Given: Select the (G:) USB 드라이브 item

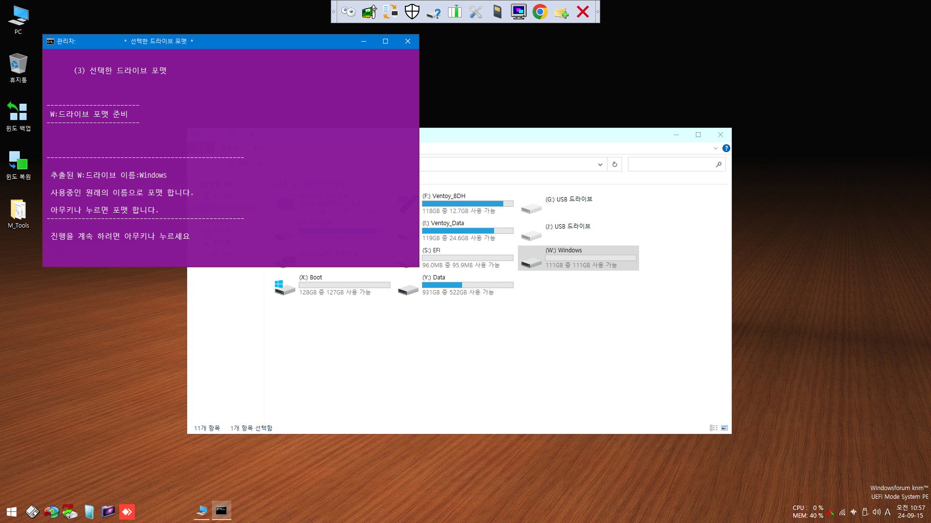Looking at the screenshot, I should coord(578,203).
